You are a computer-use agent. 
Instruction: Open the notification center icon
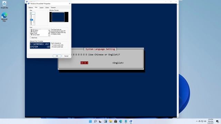click(217, 121)
